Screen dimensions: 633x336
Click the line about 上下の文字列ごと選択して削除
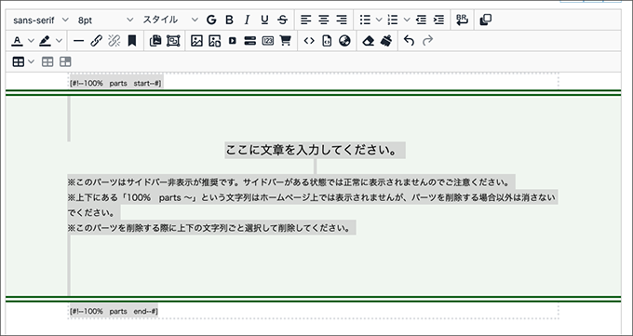coord(211,228)
